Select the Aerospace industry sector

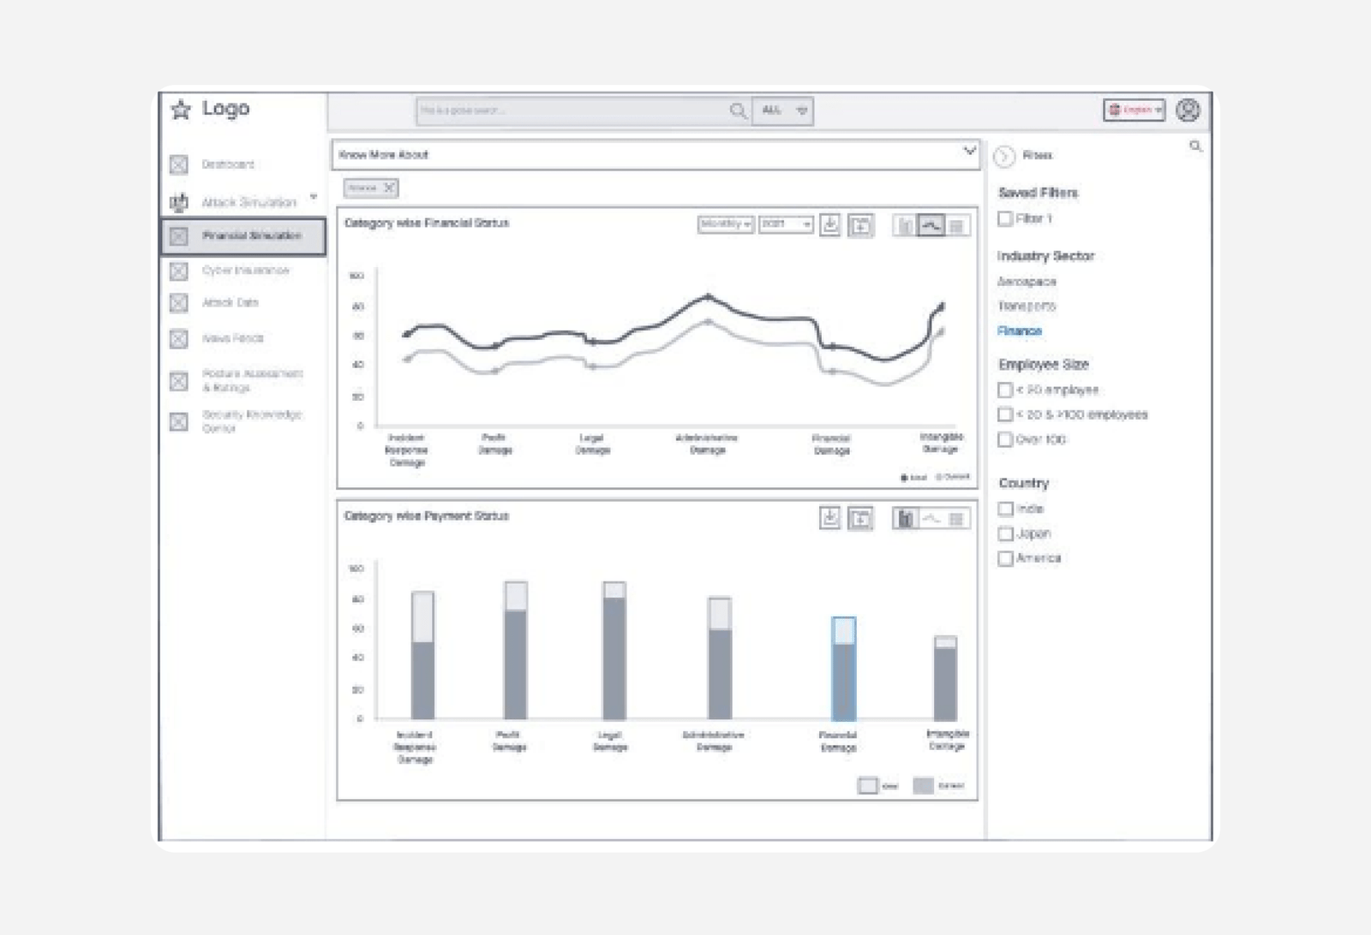tap(1027, 282)
